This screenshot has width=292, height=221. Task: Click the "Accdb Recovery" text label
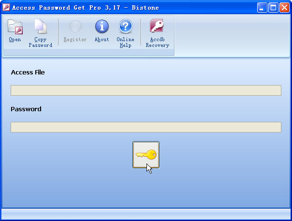(x=157, y=43)
